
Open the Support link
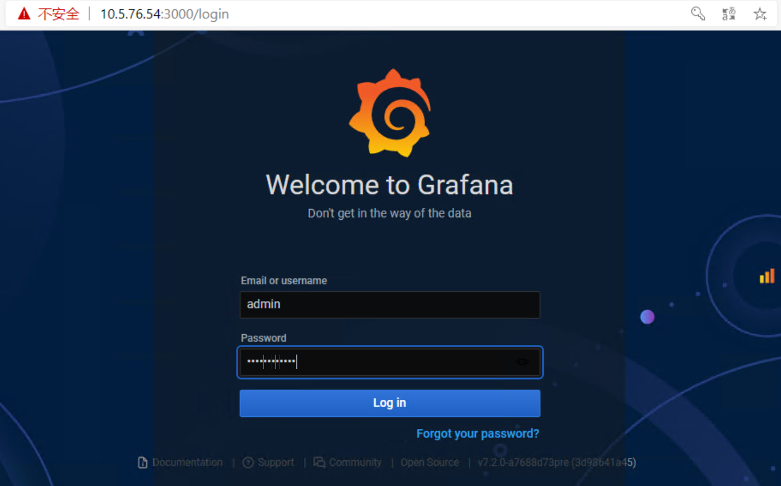277,462
